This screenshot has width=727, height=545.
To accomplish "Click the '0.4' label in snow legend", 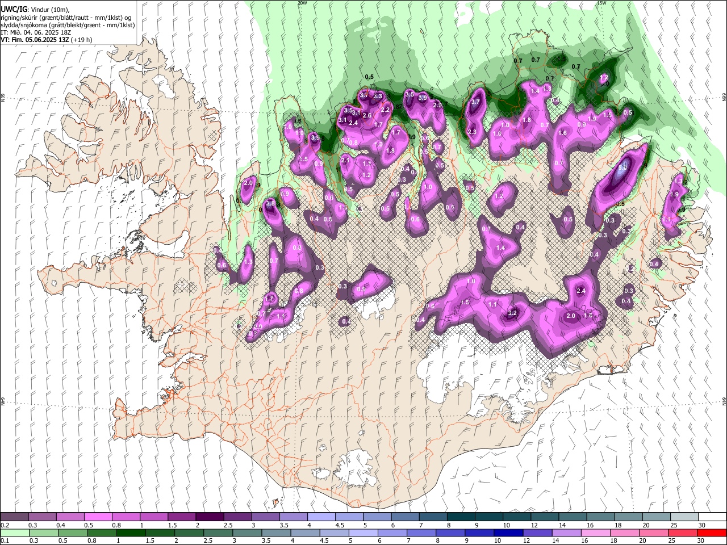I will [61, 525].
